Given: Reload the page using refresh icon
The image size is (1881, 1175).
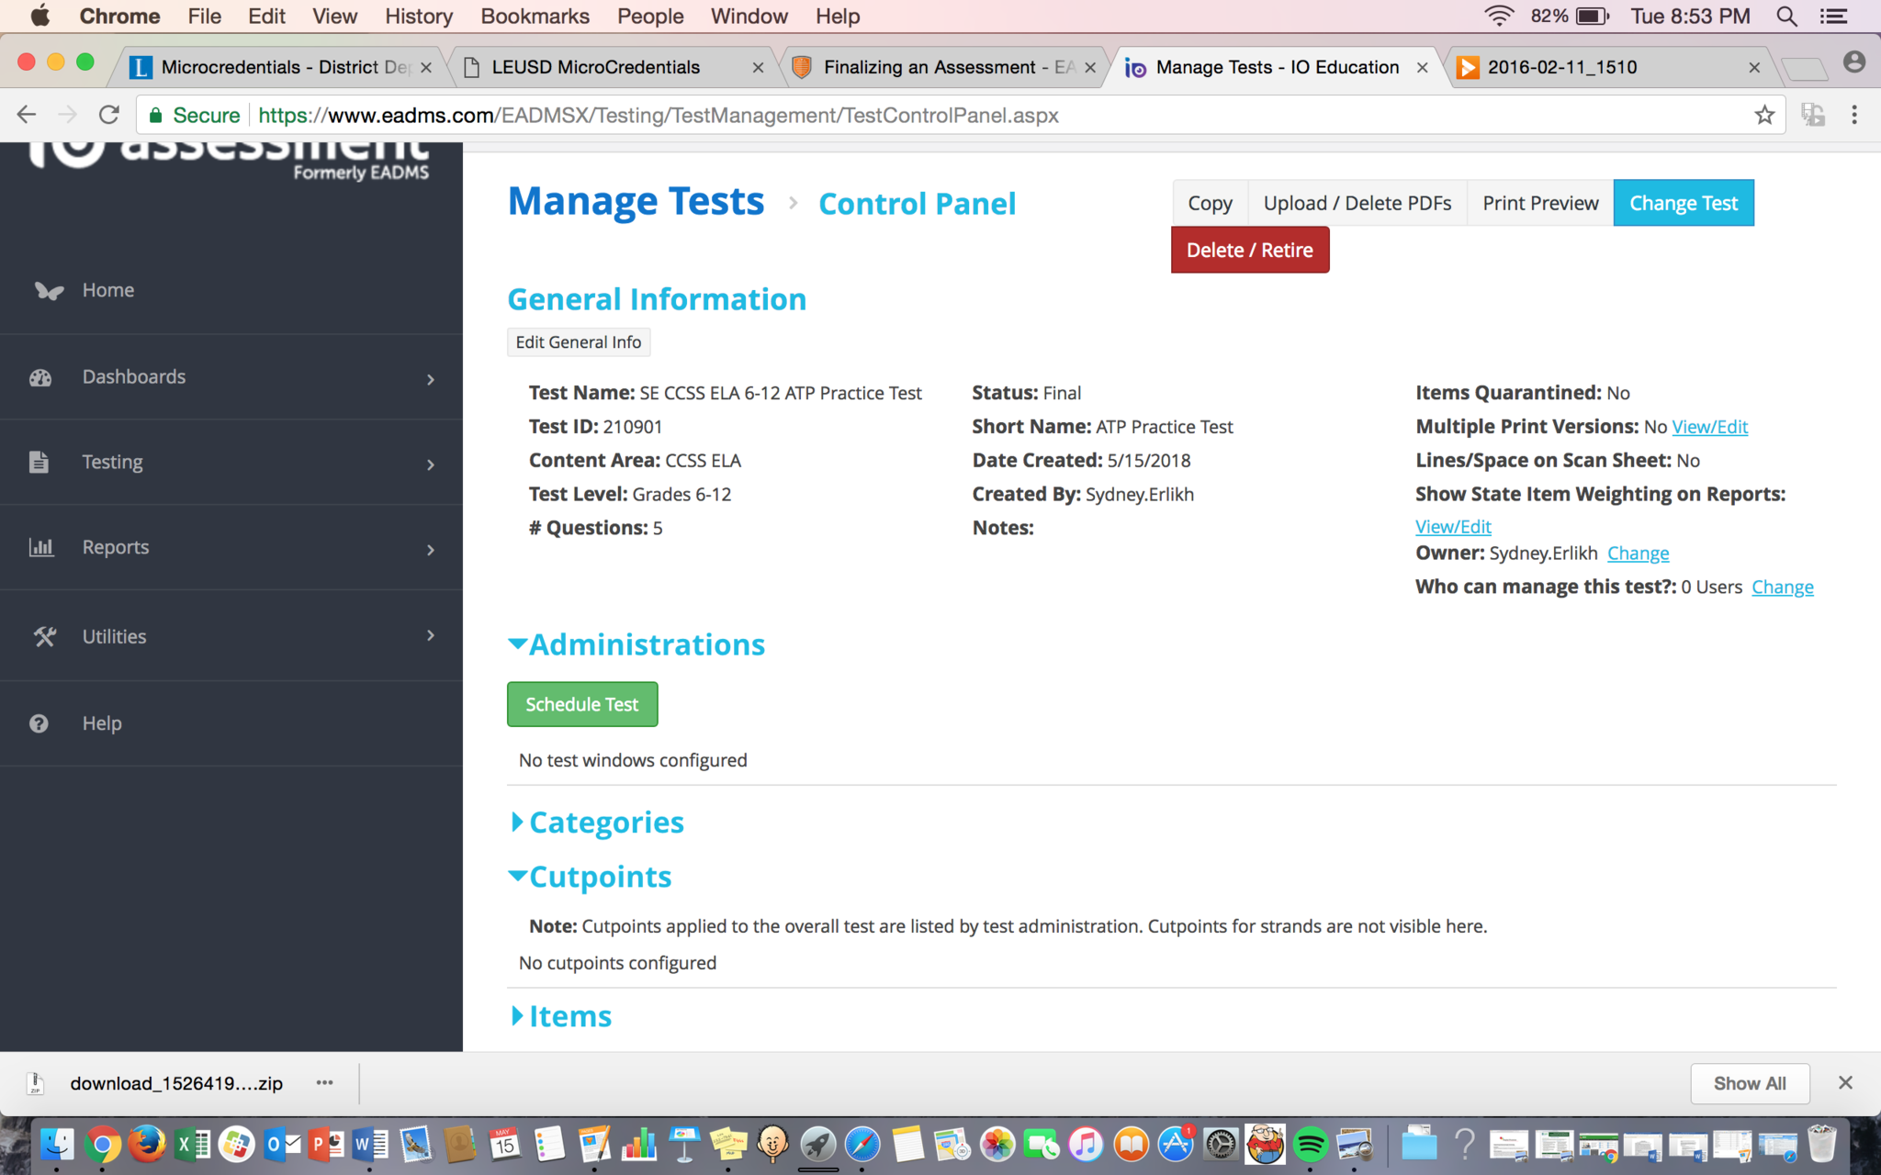Looking at the screenshot, I should point(109,116).
